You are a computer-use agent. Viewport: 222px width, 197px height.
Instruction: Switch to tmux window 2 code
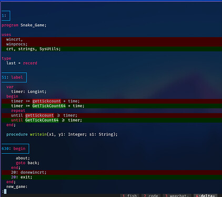[151, 195]
